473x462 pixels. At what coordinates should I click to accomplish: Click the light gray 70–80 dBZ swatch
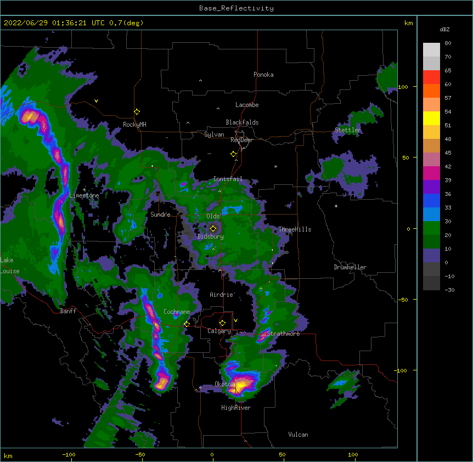click(x=431, y=50)
